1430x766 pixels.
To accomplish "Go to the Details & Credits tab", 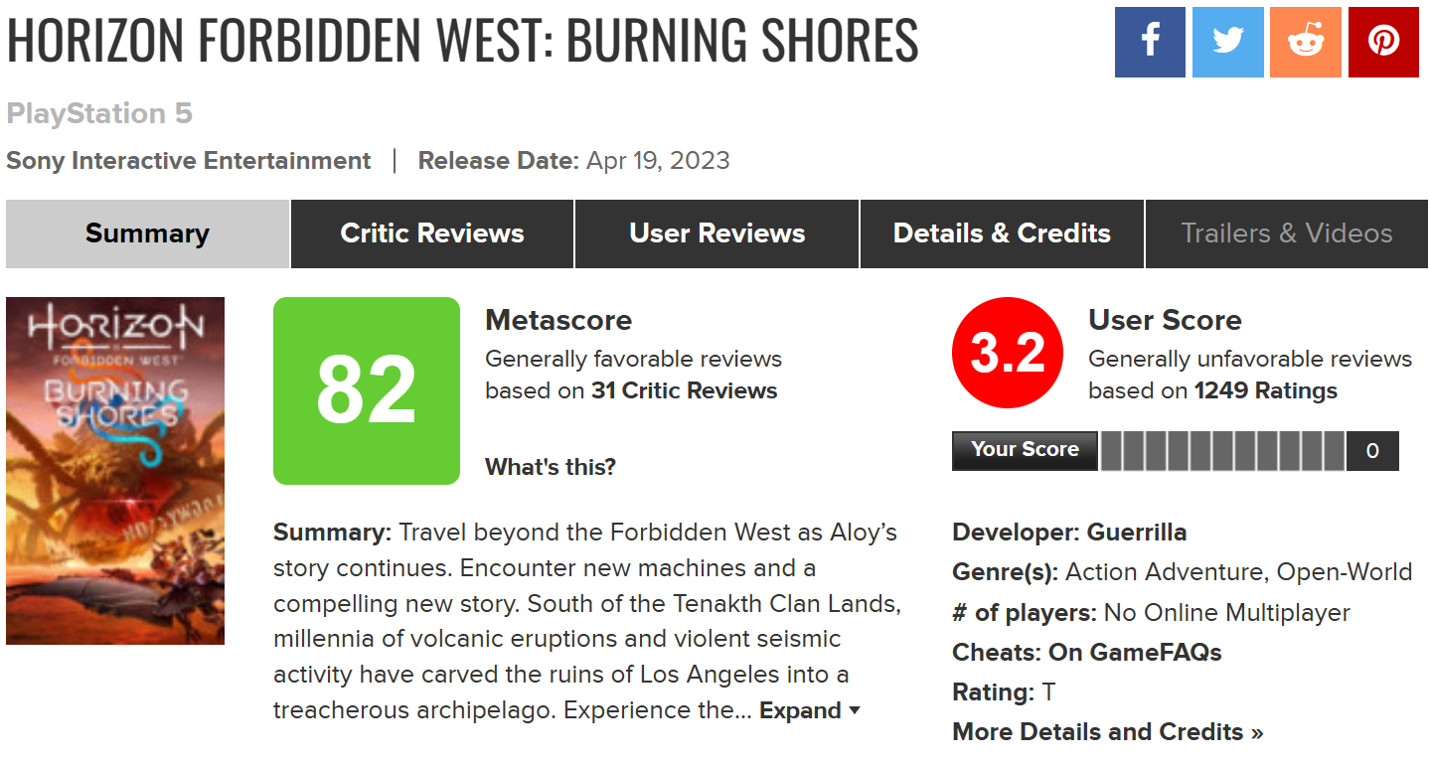I will click(1002, 233).
